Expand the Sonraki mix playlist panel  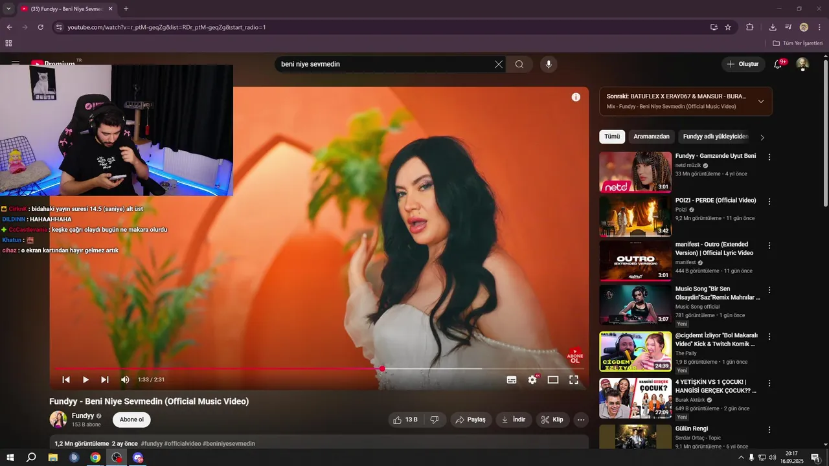click(x=761, y=101)
